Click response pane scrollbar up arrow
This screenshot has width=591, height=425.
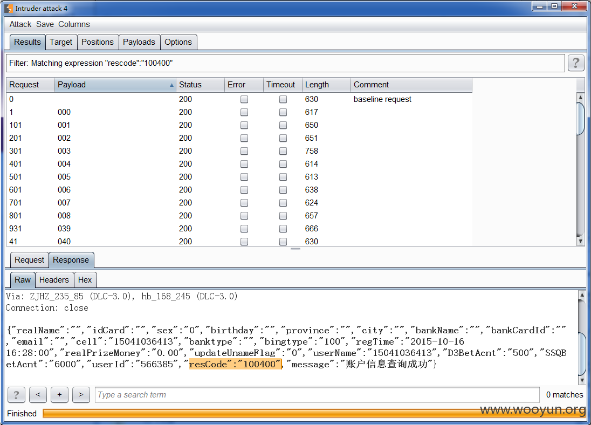582,295
